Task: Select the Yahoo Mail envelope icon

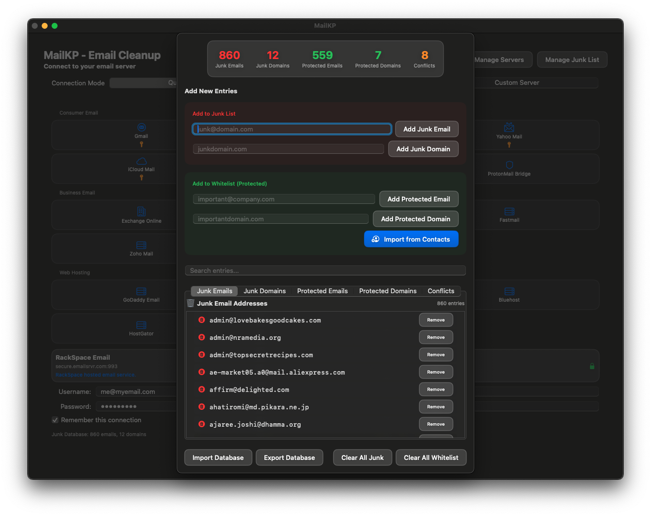Action: pyautogui.click(x=509, y=128)
